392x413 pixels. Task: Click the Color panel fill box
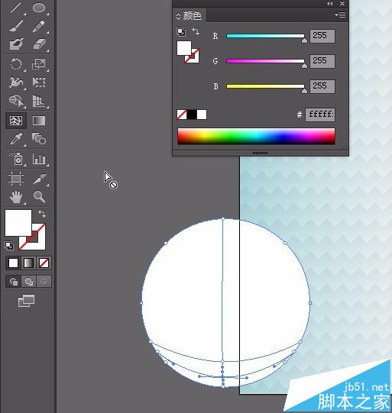[184, 48]
